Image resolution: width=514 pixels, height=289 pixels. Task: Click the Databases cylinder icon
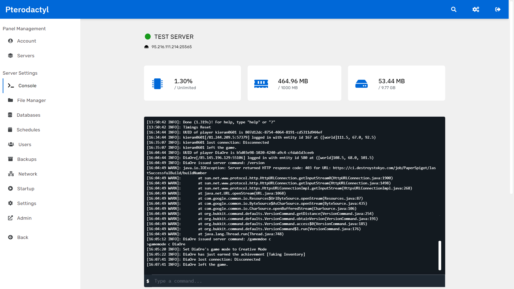pyautogui.click(x=10, y=115)
